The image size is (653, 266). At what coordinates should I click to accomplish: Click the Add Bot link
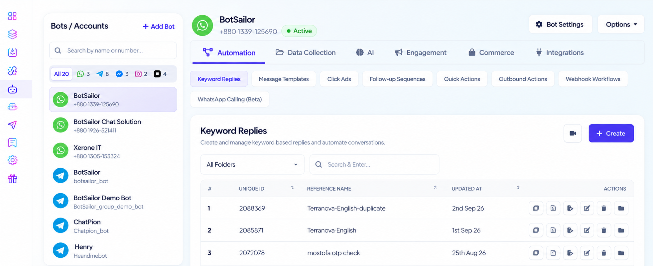[159, 27]
